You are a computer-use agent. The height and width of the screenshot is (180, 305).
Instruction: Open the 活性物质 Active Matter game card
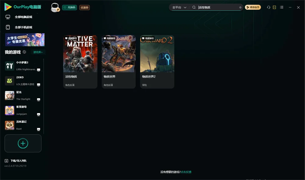80,62
